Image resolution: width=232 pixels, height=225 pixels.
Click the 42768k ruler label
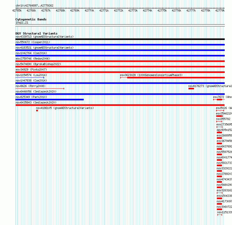pos(60,10)
